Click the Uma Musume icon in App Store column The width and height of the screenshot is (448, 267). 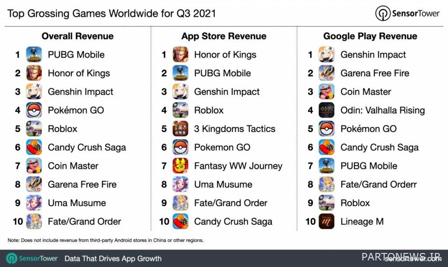pos(180,184)
